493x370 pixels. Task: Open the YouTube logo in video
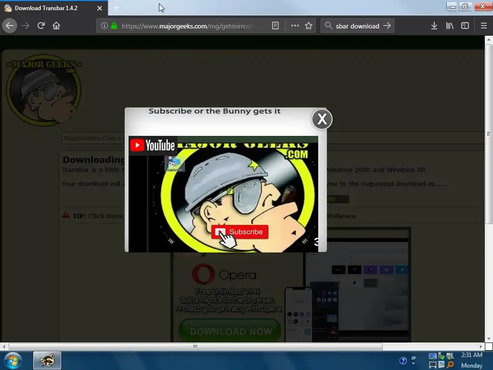tap(153, 145)
